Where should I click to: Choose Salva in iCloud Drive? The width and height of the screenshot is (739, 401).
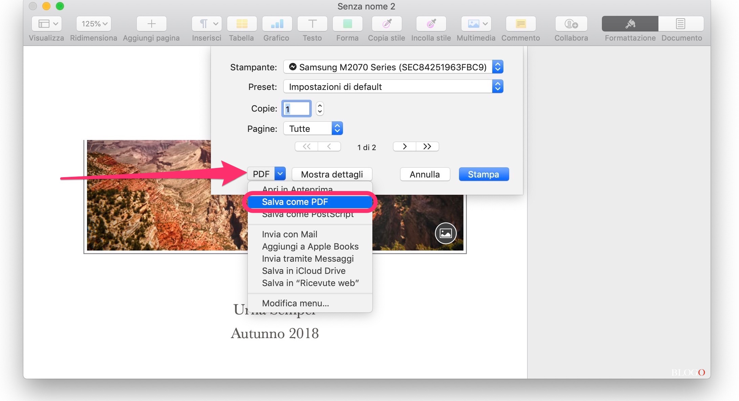[x=310, y=271]
